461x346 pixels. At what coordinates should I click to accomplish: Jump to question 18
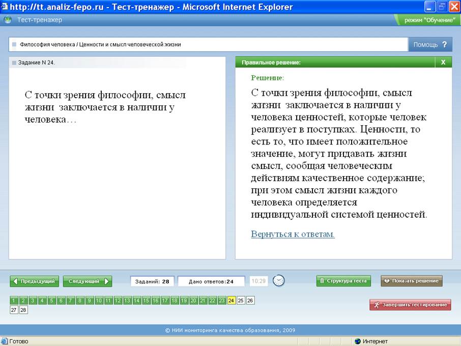[175, 300]
